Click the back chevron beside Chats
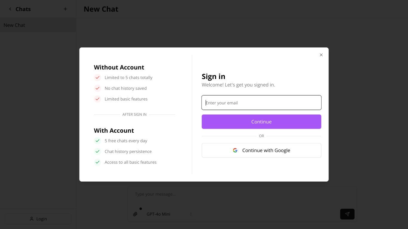Image resolution: width=408 pixels, height=229 pixels. pyautogui.click(x=10, y=9)
